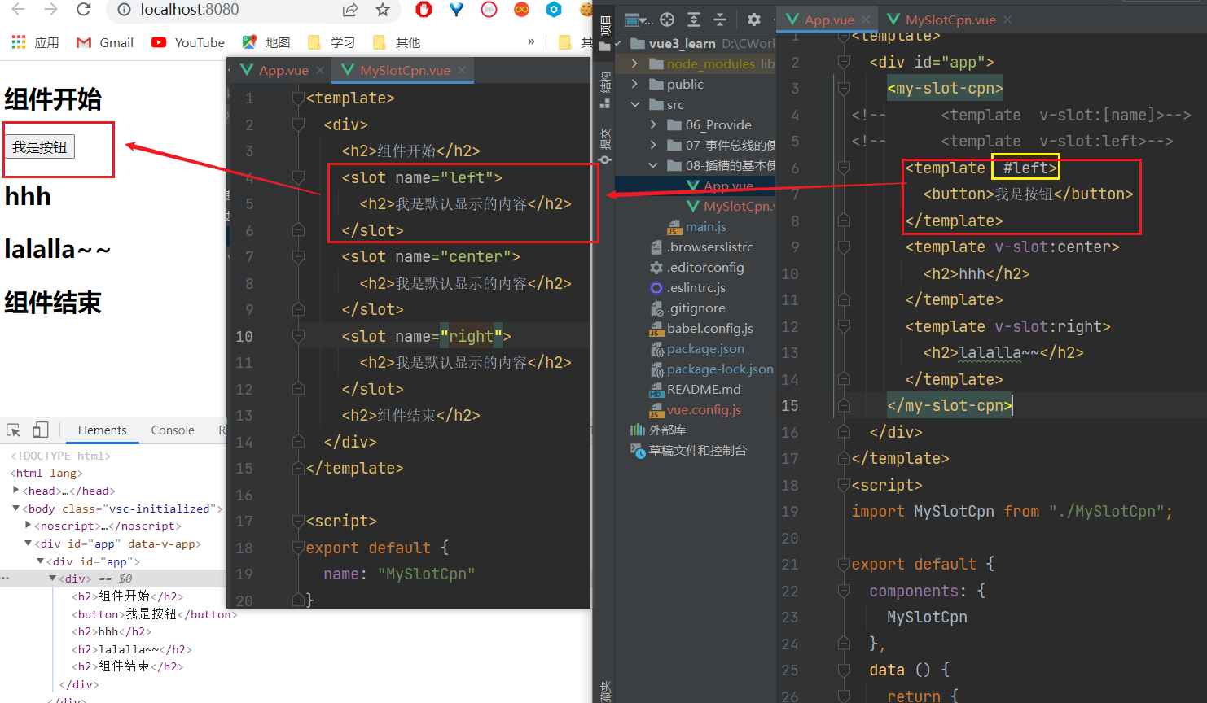Open the 其他 bookmark folder
Image resolution: width=1207 pixels, height=703 pixels.
[x=397, y=42]
